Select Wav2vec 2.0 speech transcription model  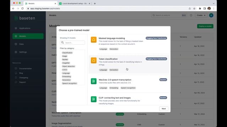click(x=129, y=84)
